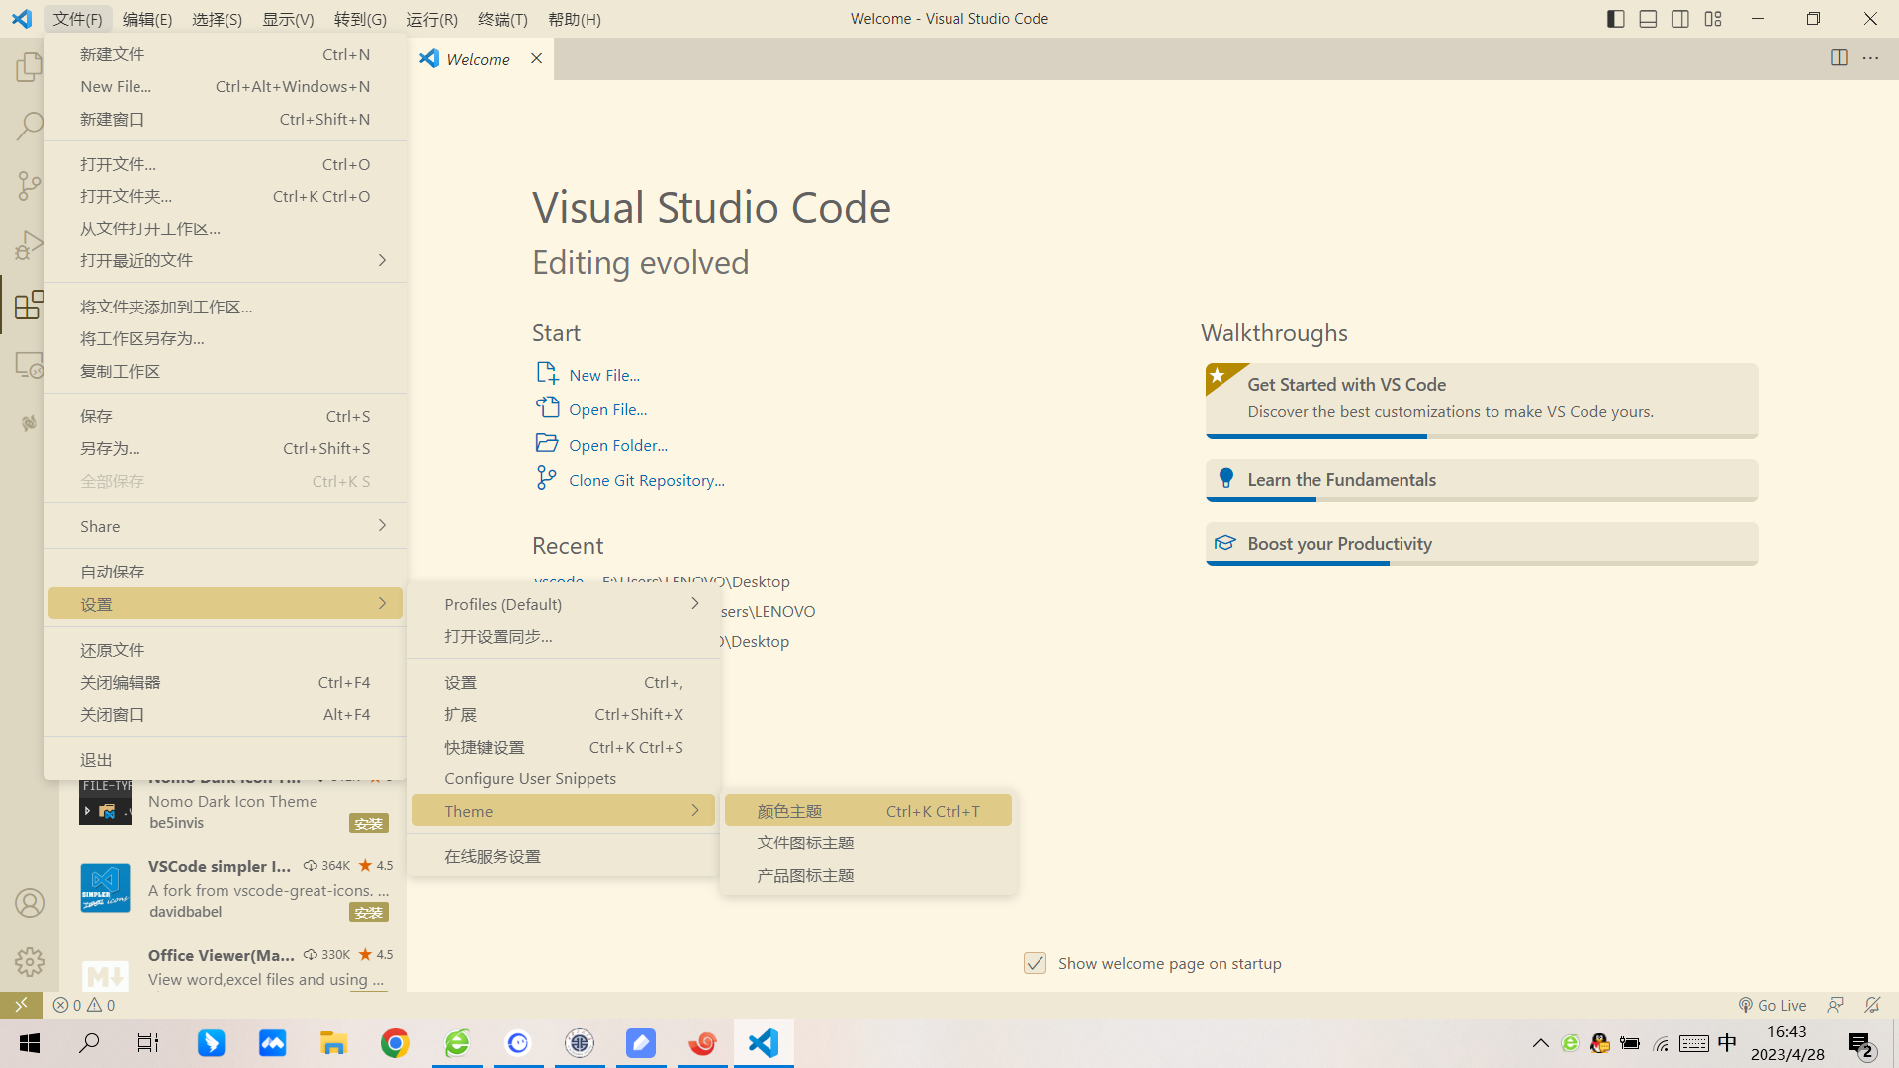
Task: Expand the Profiles (Default) submenu
Action: [x=564, y=604]
